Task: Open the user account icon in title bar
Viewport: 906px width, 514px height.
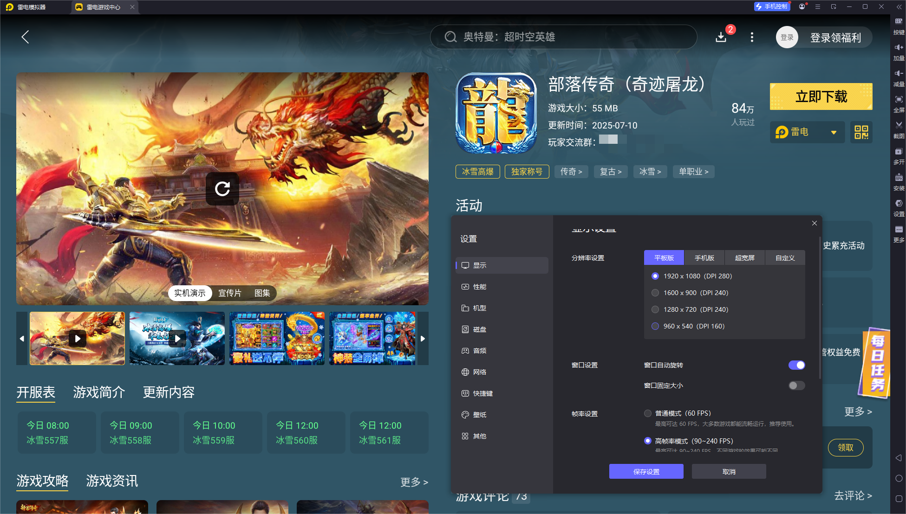Action: point(802,6)
